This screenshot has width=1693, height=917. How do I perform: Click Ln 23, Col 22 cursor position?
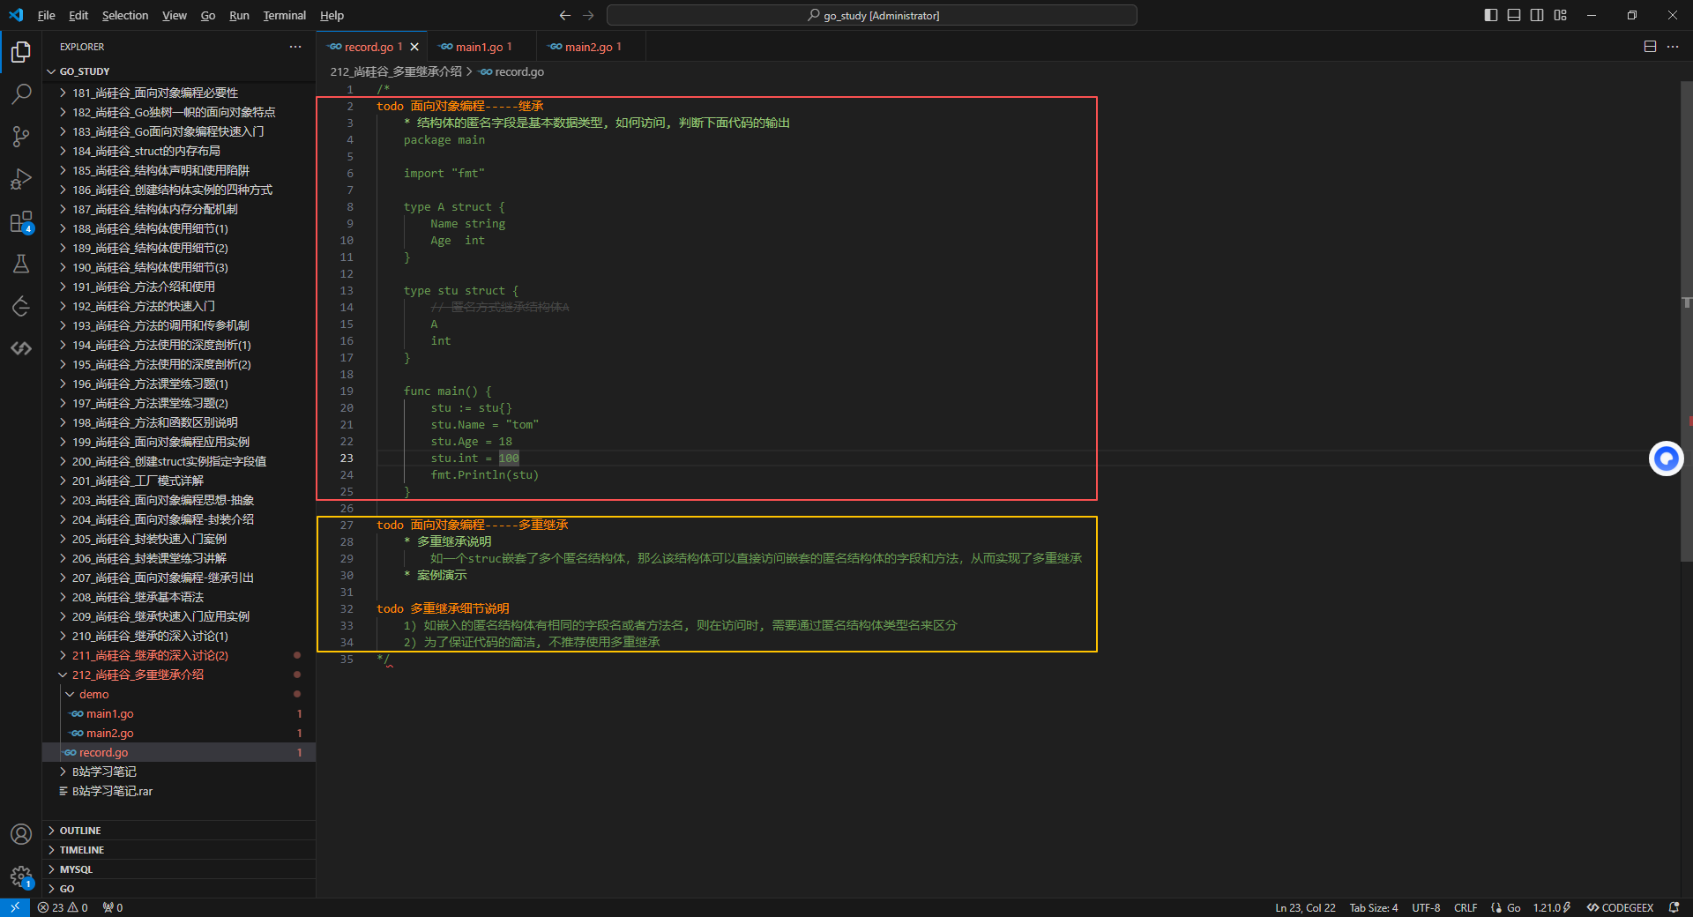point(1305,907)
